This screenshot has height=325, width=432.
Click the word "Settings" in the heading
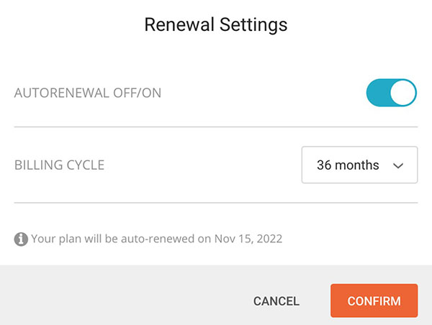[254, 25]
